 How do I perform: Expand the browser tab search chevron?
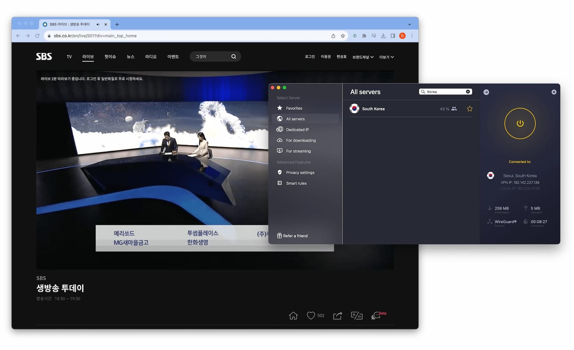tap(409, 24)
